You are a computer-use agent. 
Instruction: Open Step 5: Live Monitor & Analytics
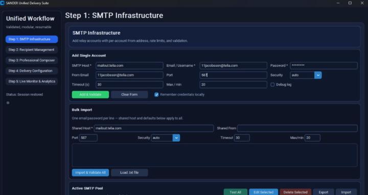pos(32,81)
